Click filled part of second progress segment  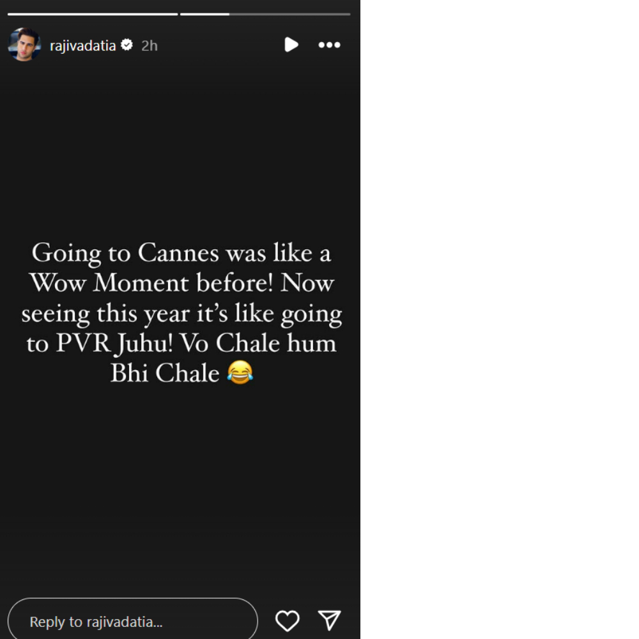pos(204,14)
